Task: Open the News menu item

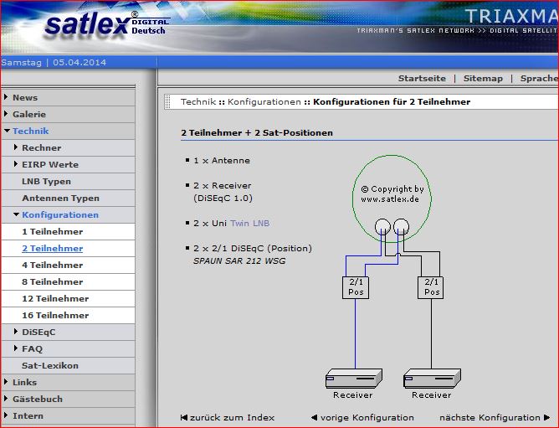Action: click(x=25, y=97)
